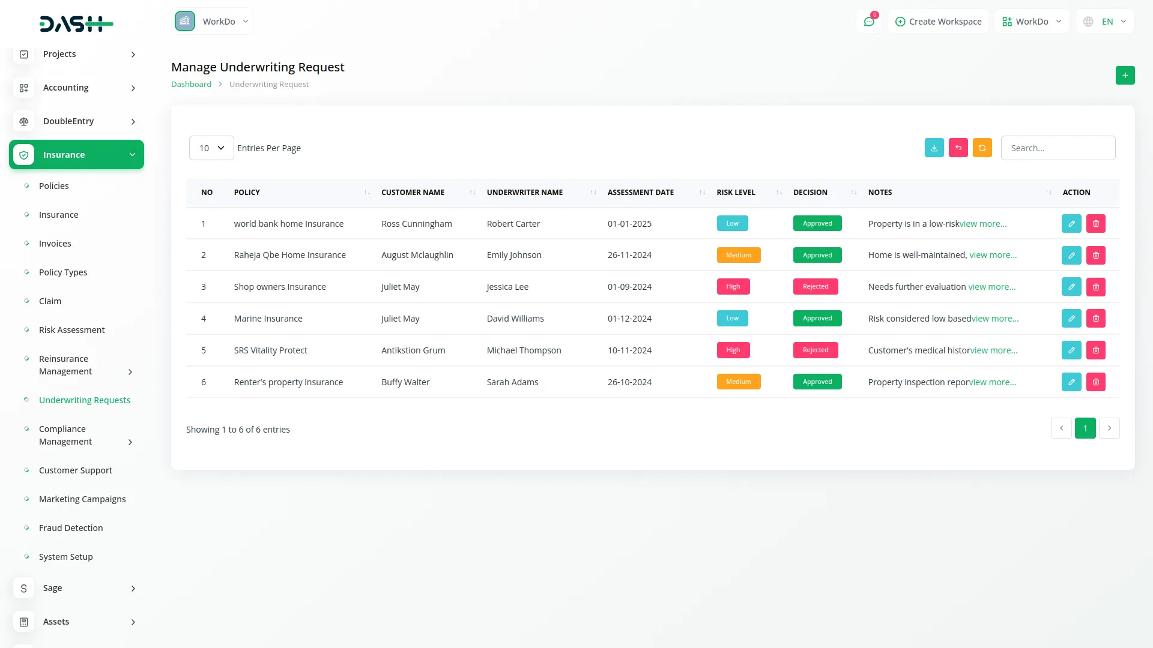Click the pink undo icon near search
This screenshot has width=1153, height=648.
958,148
